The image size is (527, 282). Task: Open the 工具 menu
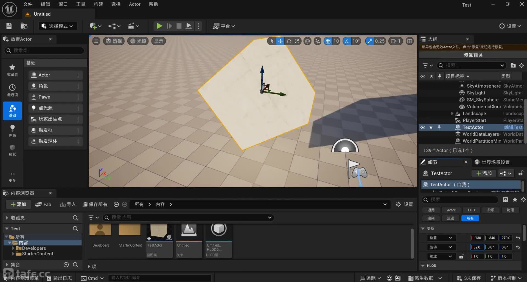(x=80, y=4)
